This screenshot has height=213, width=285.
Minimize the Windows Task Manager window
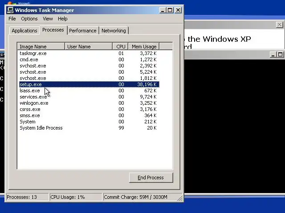[x=163, y=10]
